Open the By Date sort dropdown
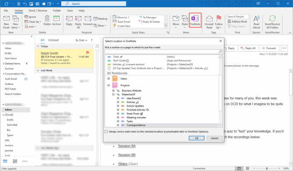 (81, 40)
